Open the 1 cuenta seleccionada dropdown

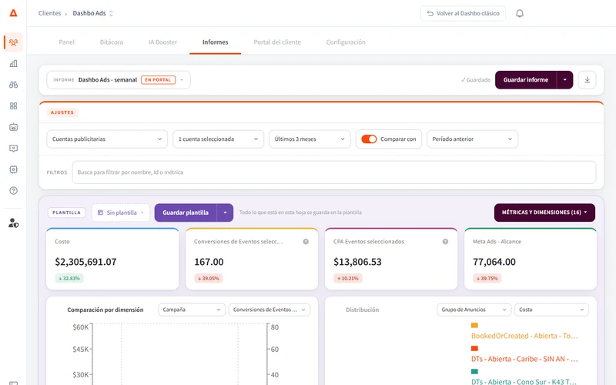pos(218,139)
